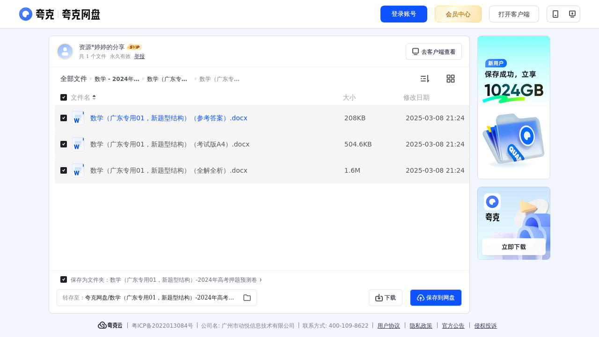Click the 立即下载 ad button

[x=514, y=247]
